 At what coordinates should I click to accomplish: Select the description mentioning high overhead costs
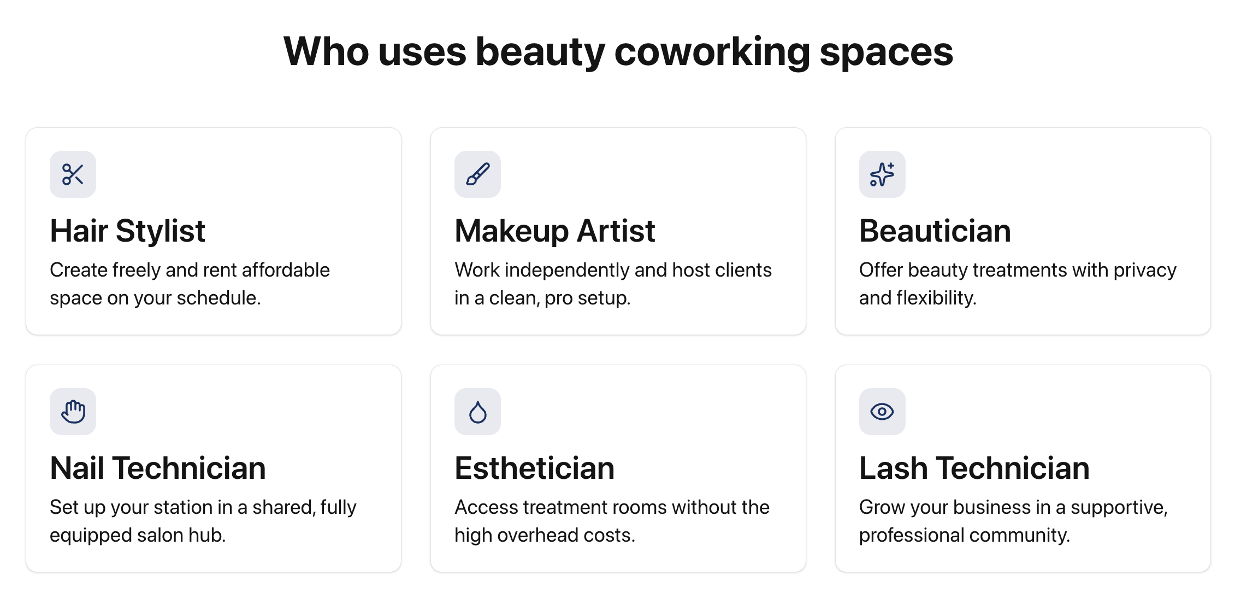coord(612,520)
